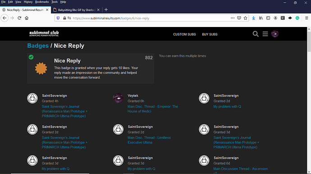This screenshot has width=311, height=174.
Task: Click the page vertical scrollbar thumb
Action: tap(309, 41)
